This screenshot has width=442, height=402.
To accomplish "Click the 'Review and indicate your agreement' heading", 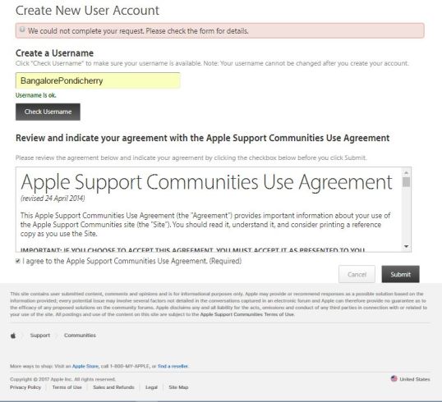I will [x=202, y=138].
